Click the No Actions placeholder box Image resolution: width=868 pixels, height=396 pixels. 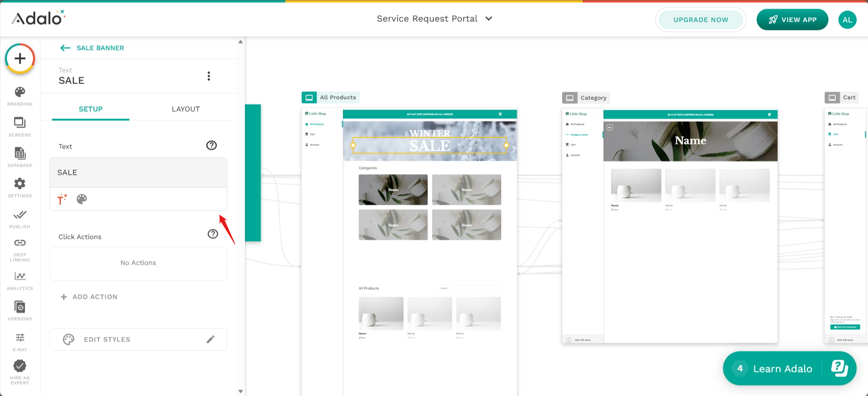tap(138, 263)
